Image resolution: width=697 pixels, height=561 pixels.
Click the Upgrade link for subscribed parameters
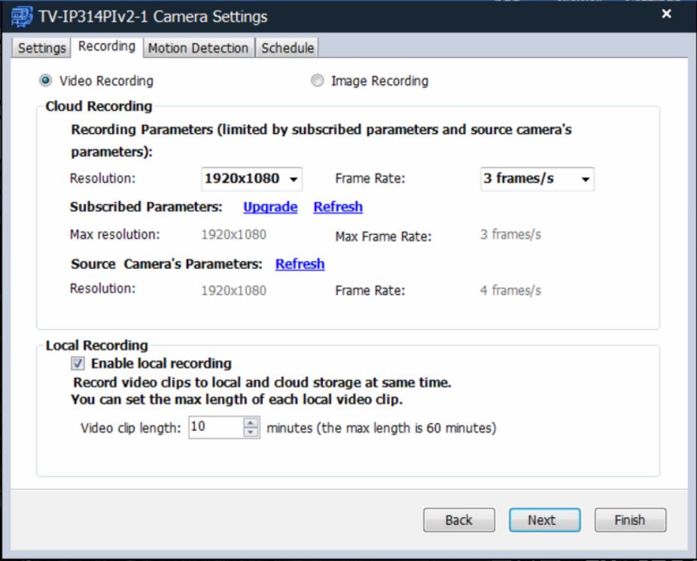pos(270,207)
